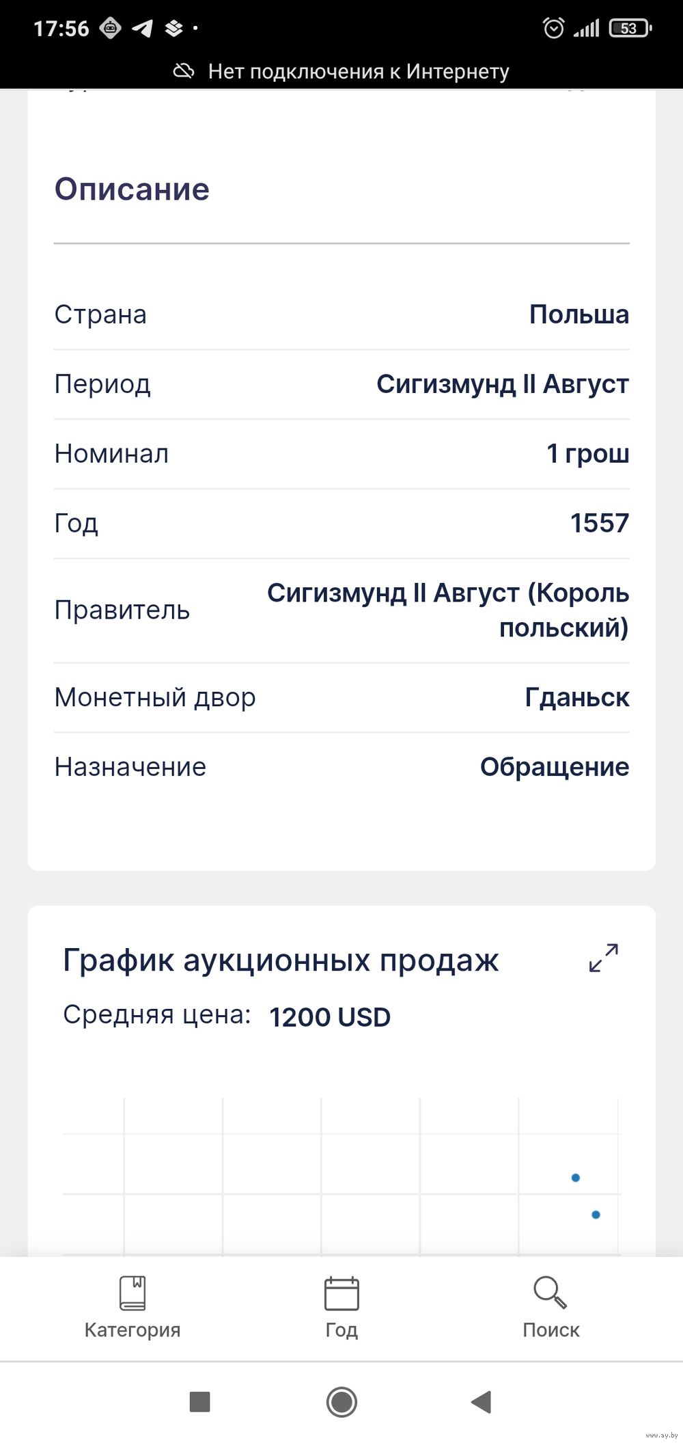Tap the battery indicator showing 53

(x=630, y=28)
